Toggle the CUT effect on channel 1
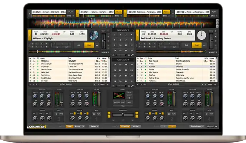The height and width of the screenshot is (143, 246). coord(81,114)
